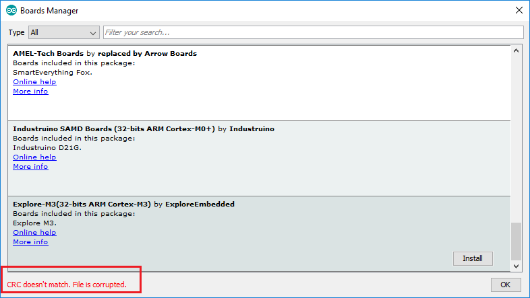
Task: Click the scrollbar down arrow
Action: pyautogui.click(x=516, y=266)
